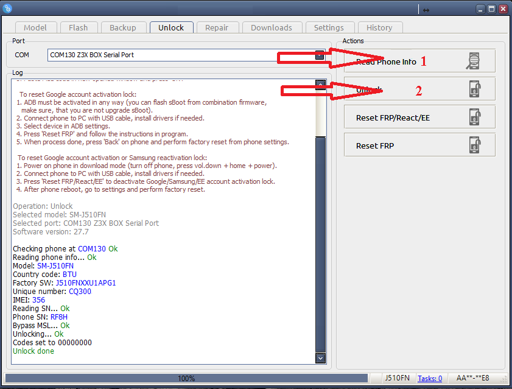Viewport: 512px width, 389px height.
Task: Click the log vertical scrollbar thumb
Action: pyautogui.click(x=321, y=245)
